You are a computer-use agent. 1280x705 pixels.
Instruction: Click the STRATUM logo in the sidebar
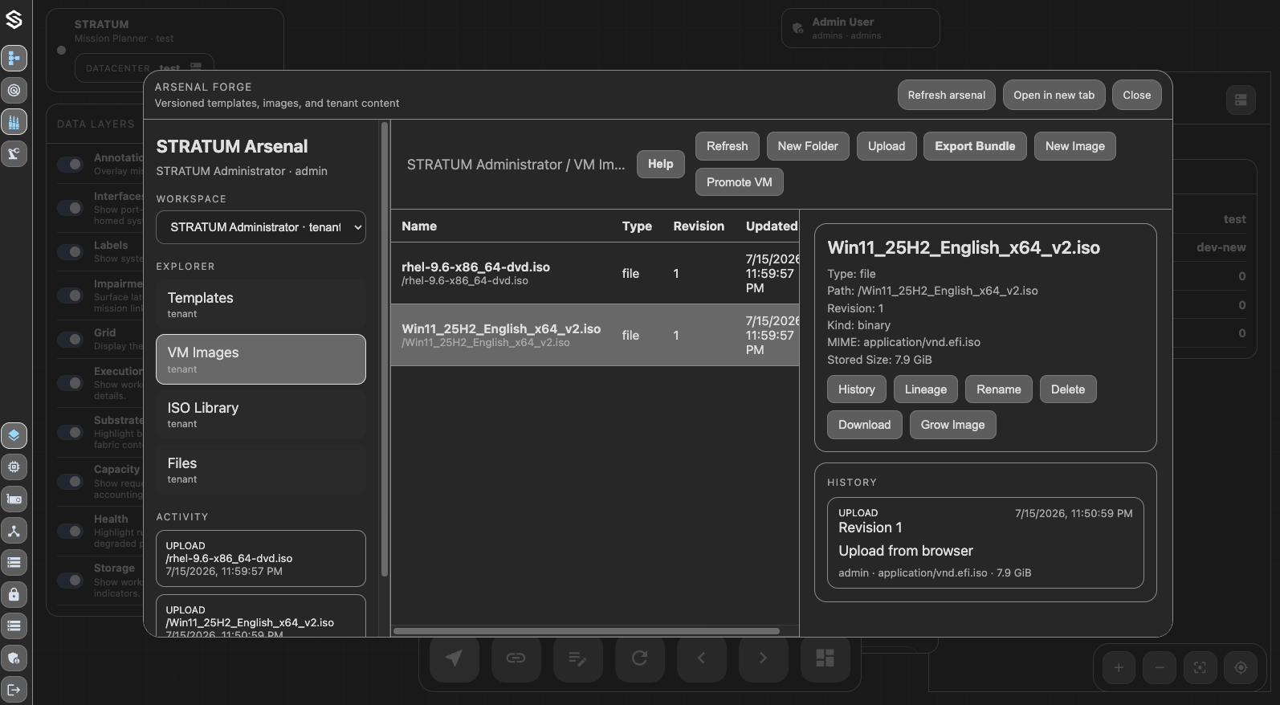(14, 19)
